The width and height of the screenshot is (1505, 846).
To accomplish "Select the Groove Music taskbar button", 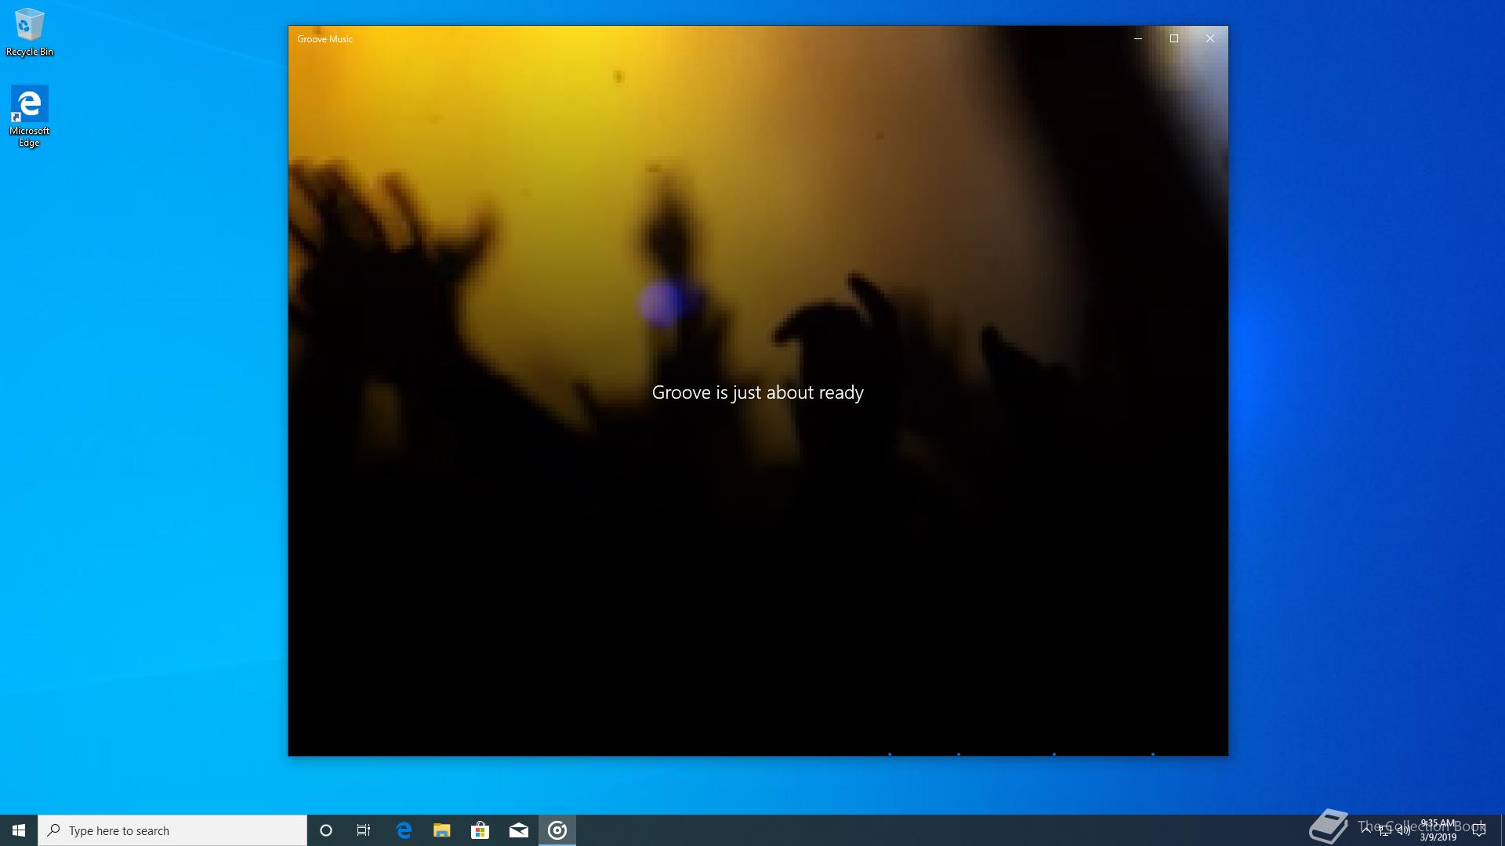I will point(557,830).
